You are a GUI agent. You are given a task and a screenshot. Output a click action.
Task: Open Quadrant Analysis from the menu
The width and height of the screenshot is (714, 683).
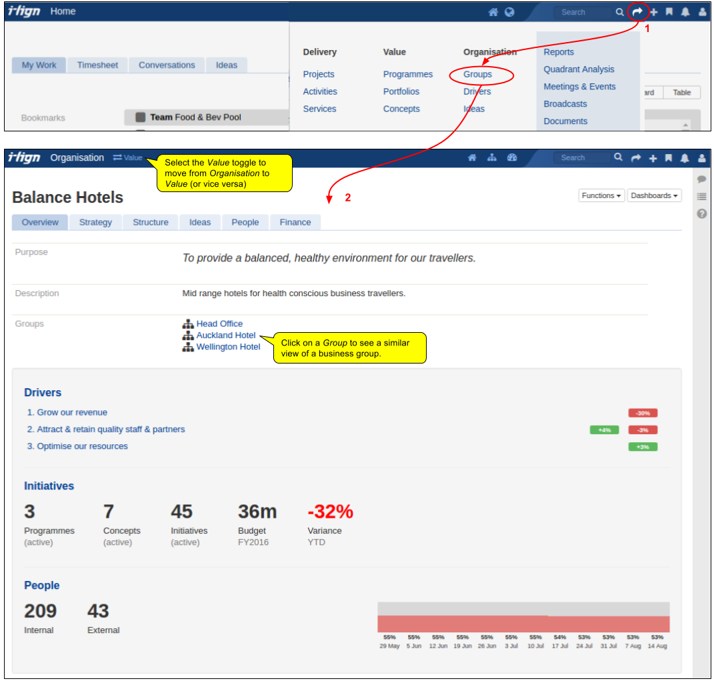pyautogui.click(x=579, y=69)
